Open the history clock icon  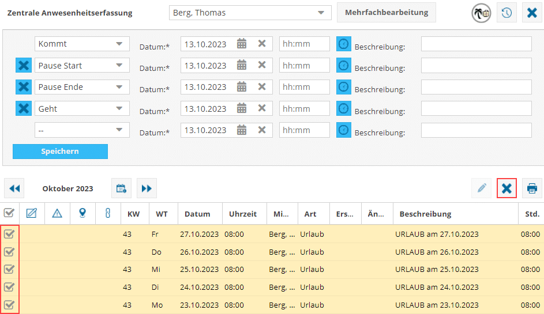point(507,13)
